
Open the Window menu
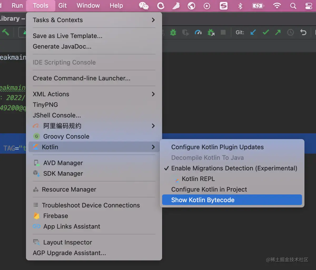(88, 6)
